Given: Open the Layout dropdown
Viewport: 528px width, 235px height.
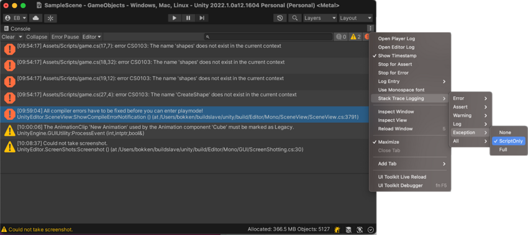Looking at the screenshot, I should [355, 18].
